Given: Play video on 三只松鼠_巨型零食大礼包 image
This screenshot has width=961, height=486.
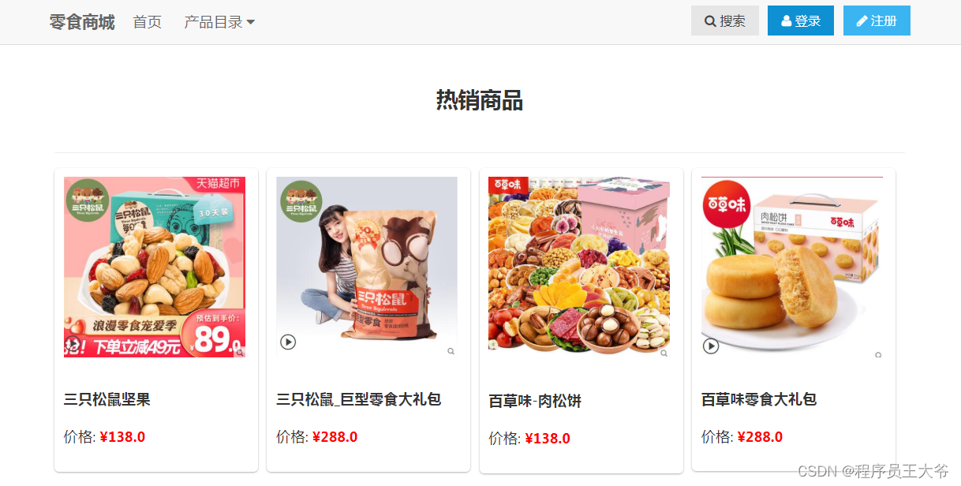Looking at the screenshot, I should pos(288,342).
